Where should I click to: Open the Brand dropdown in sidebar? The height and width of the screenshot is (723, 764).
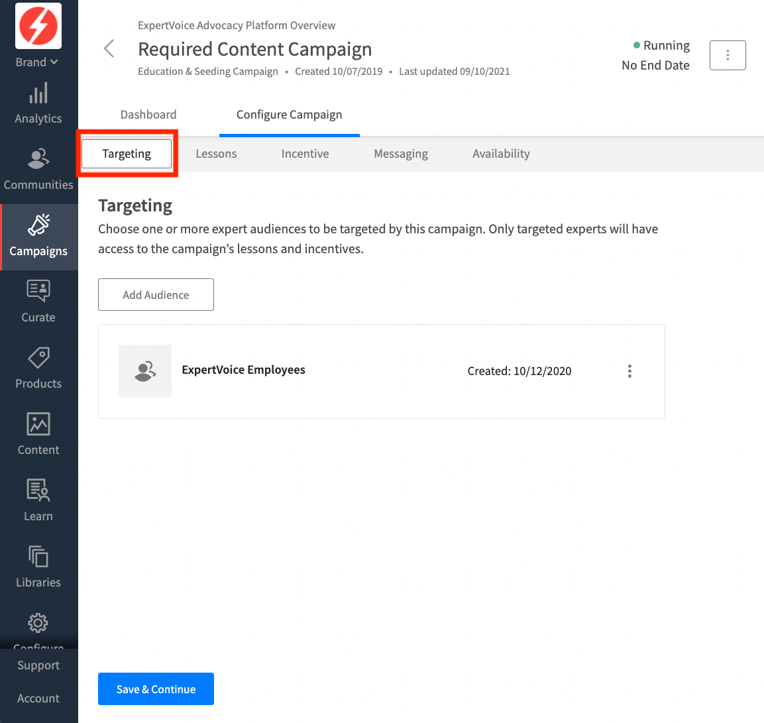click(36, 62)
